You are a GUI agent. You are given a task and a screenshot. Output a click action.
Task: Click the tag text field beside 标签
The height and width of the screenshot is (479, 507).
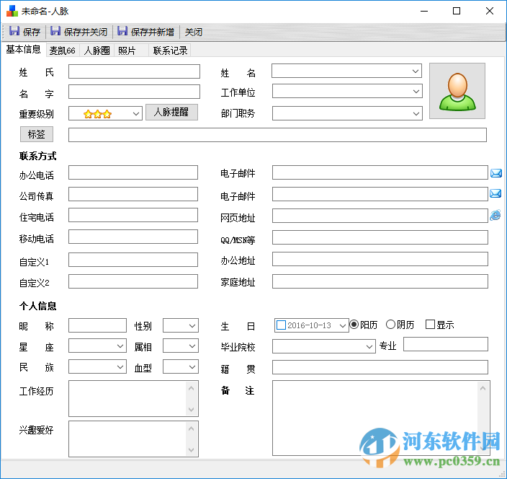click(277, 135)
